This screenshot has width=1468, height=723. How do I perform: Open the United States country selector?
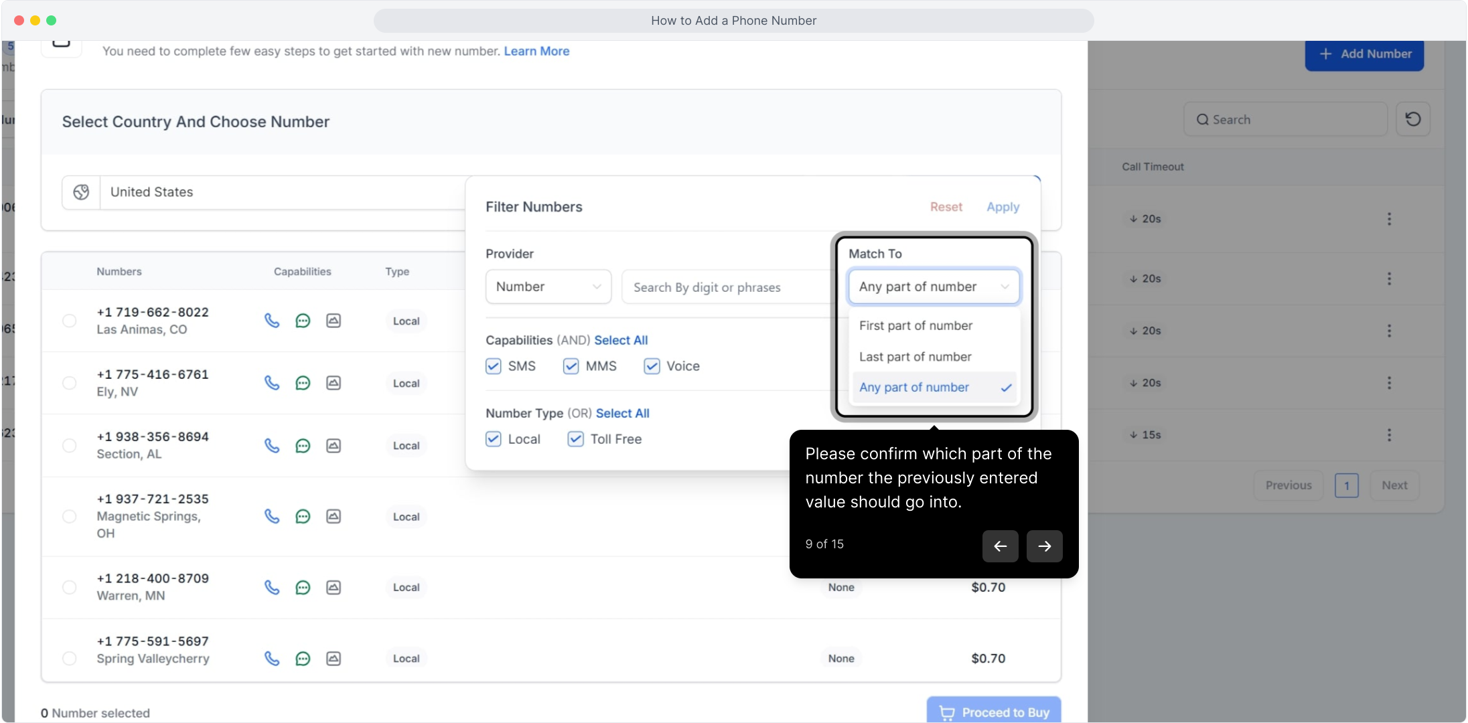[x=284, y=192]
